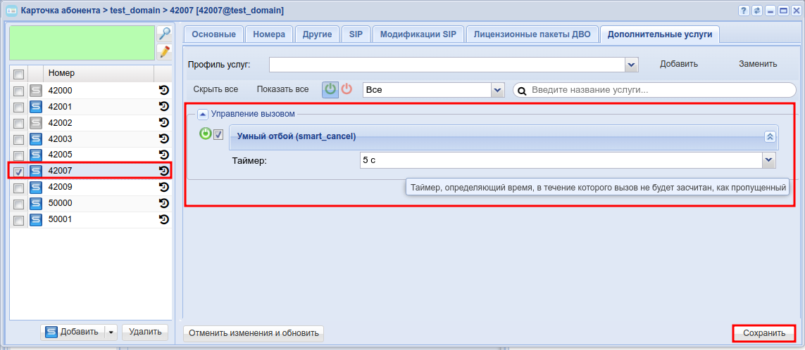Viewport: 805px width, 350px height.
Task: Open the Профиль услуг dropdown
Action: point(632,65)
